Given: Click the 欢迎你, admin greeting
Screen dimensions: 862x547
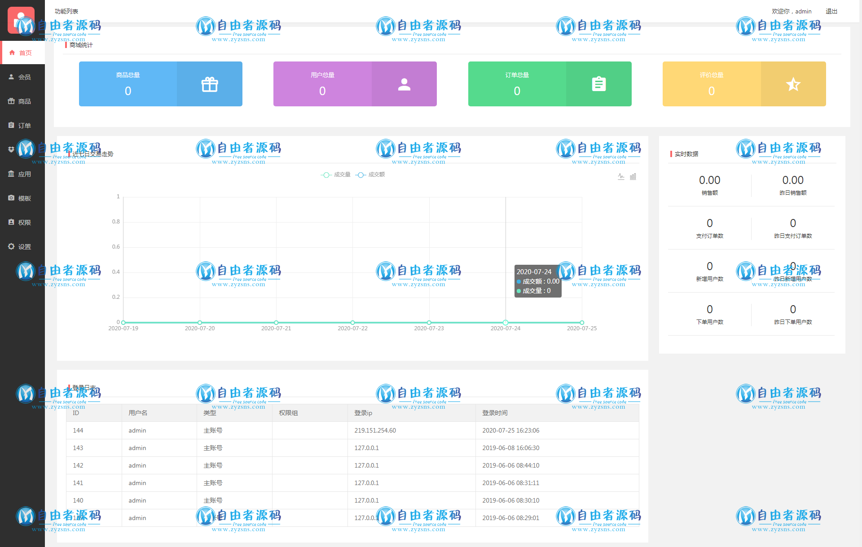Looking at the screenshot, I should (792, 11).
